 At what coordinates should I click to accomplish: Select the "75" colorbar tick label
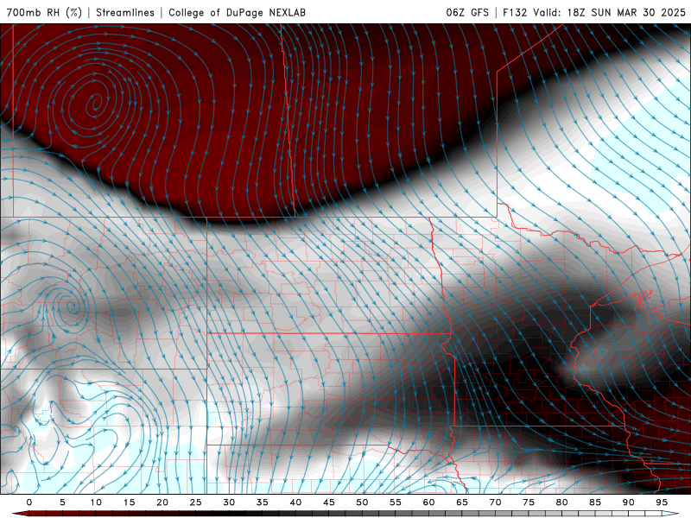(x=529, y=502)
